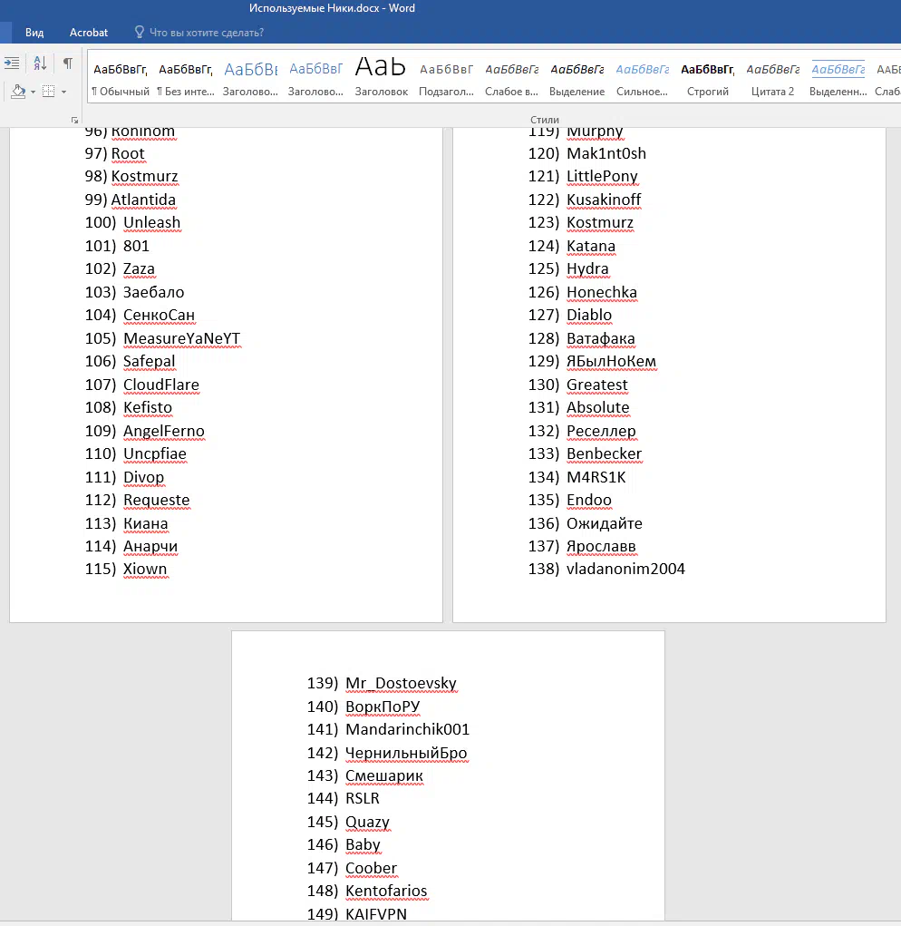Click list entry 99) Atlantida

130,200
